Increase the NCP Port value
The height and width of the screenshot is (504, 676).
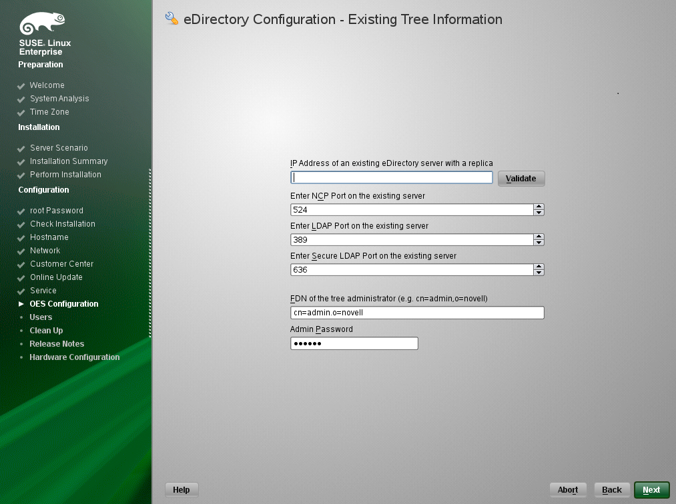pos(539,207)
